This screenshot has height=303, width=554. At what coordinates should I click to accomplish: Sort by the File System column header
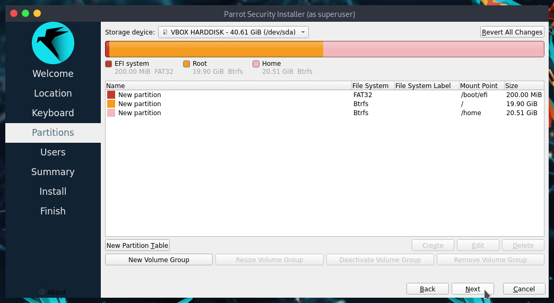[371, 85]
